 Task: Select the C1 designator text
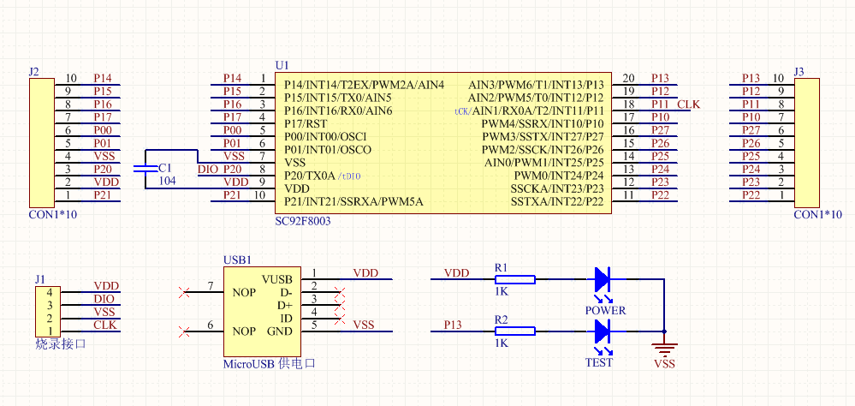[x=164, y=168]
